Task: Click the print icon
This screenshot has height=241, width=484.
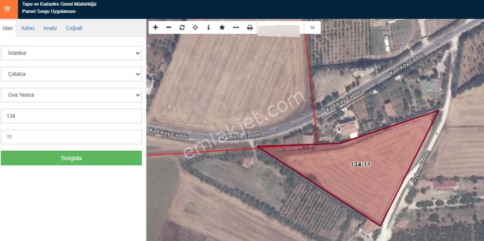Action: pyautogui.click(x=250, y=27)
